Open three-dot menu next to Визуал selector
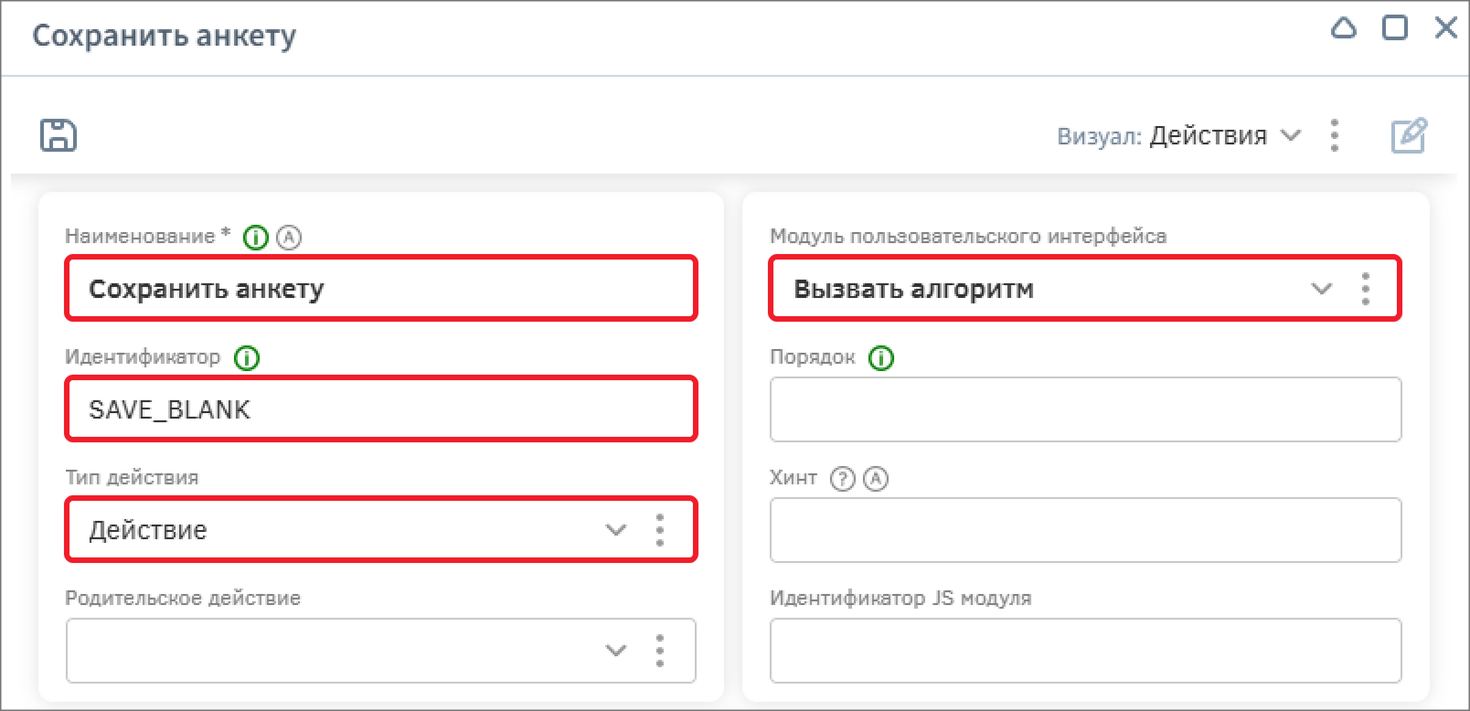 (x=1335, y=135)
